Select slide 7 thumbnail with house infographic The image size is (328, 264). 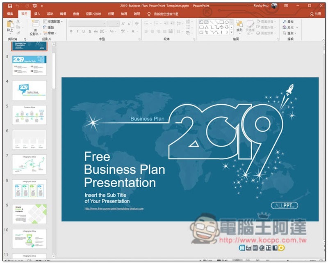pos(29,165)
